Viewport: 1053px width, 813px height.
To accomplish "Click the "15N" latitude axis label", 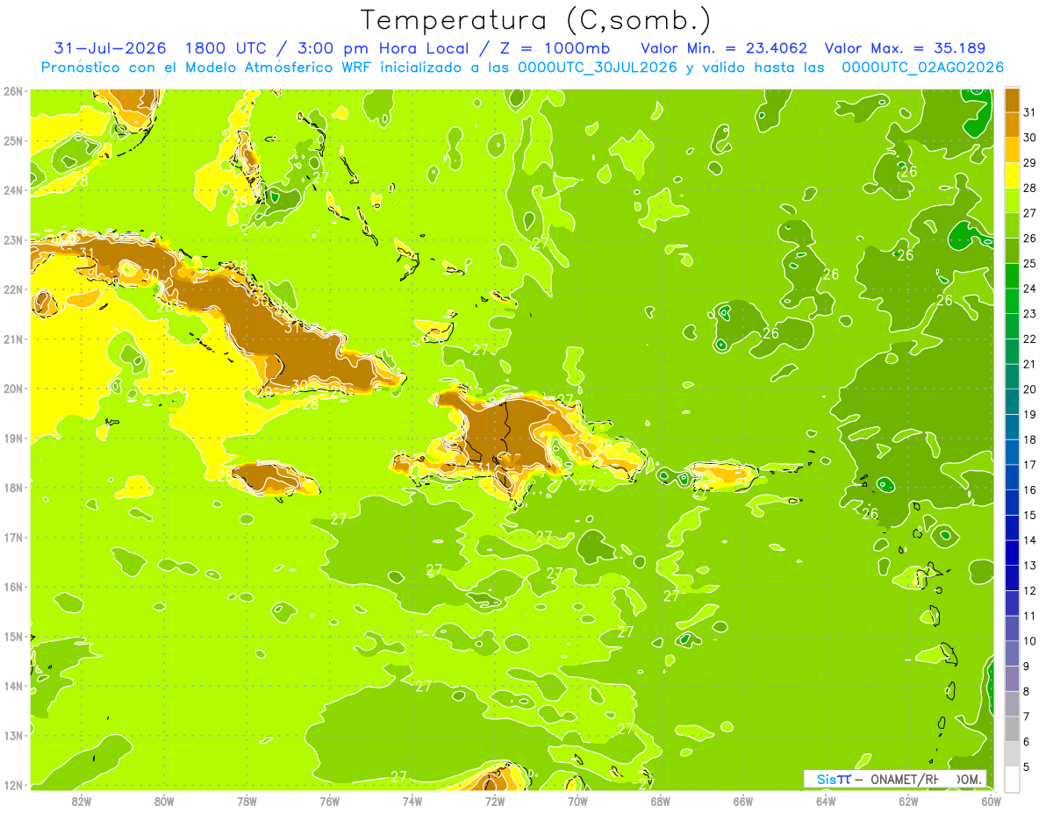I will pyautogui.click(x=13, y=637).
